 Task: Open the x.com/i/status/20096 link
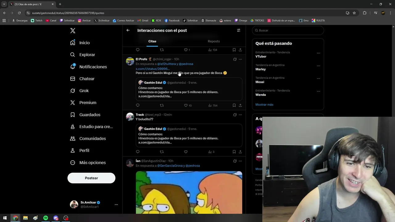(152, 69)
